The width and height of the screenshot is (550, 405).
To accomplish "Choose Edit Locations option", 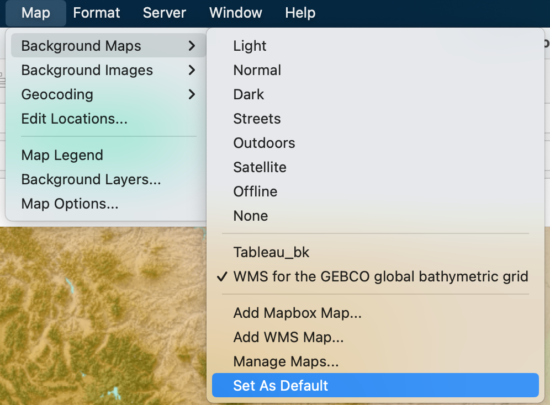I will [75, 119].
